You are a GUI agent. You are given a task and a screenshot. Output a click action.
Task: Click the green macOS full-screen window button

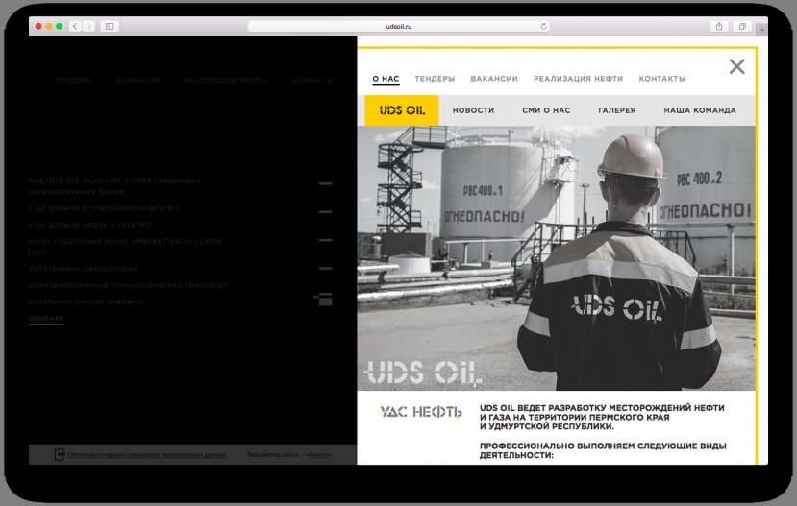[x=59, y=26]
